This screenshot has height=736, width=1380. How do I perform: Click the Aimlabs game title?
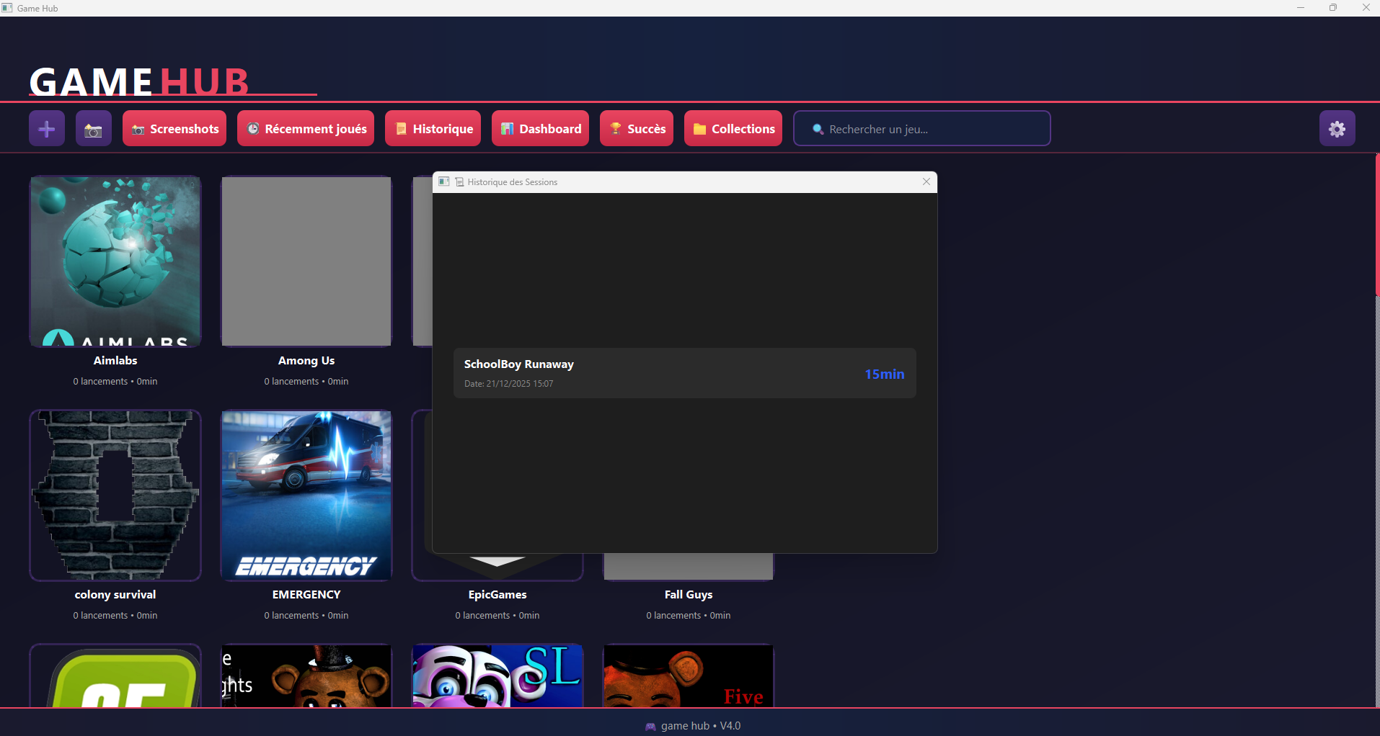tap(115, 361)
